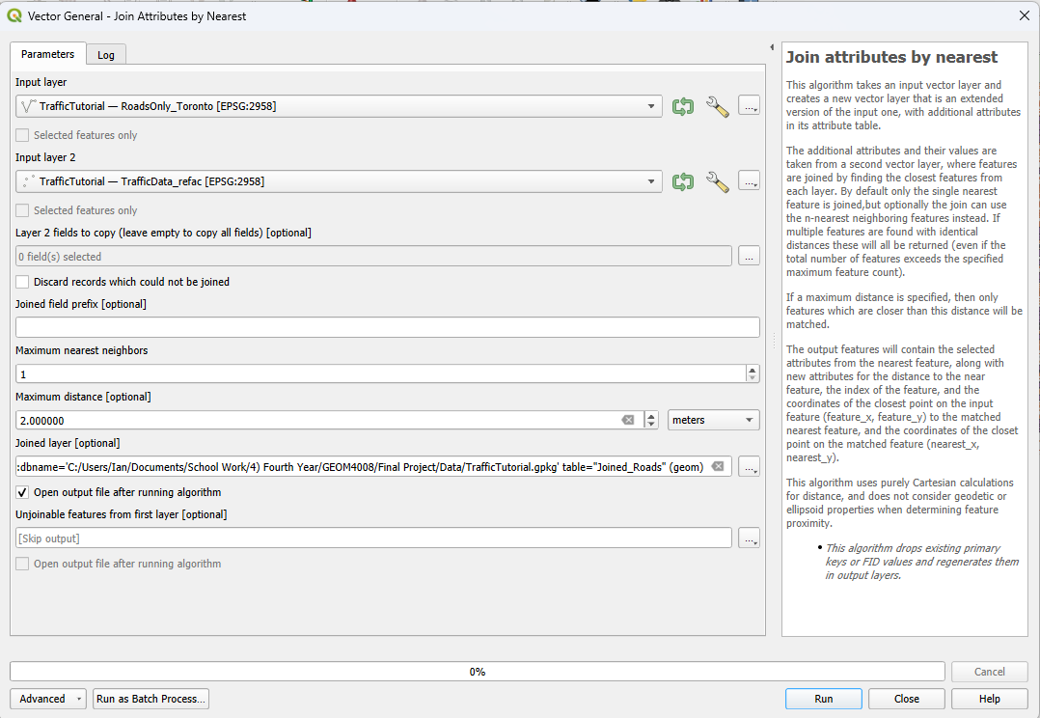The image size is (1040, 718).
Task: Open the Input layer dropdown
Action: (x=339, y=106)
